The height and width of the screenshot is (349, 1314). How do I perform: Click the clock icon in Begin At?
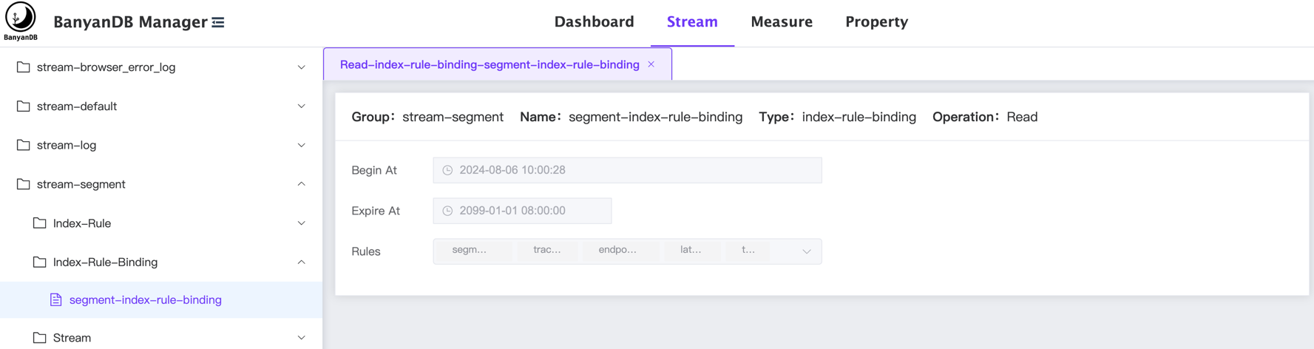447,170
